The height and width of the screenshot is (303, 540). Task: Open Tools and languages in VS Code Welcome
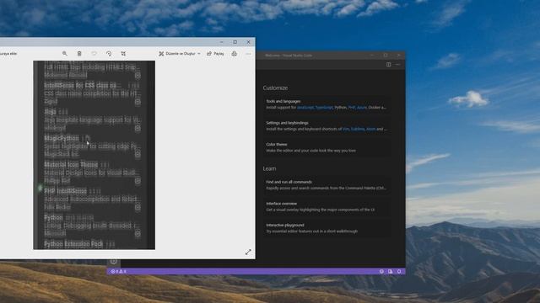point(327,104)
